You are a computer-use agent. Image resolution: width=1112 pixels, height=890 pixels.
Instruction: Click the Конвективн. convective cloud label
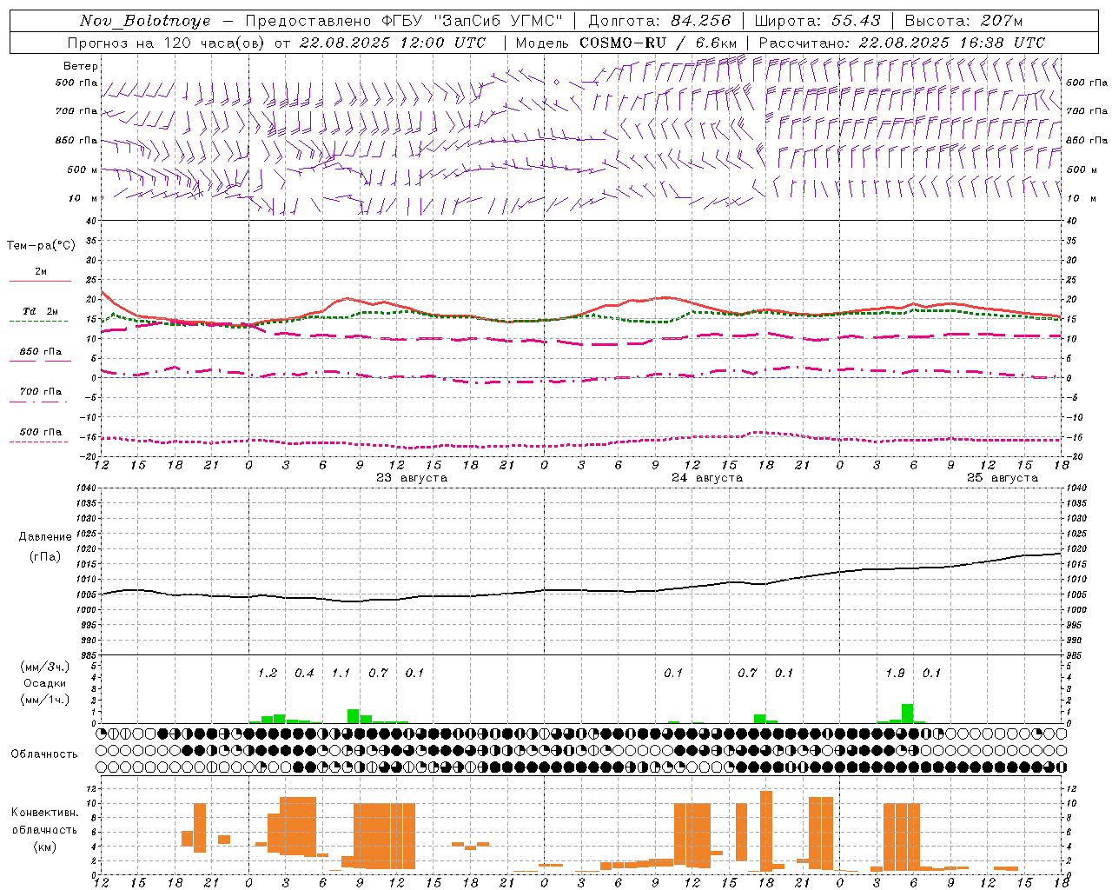[x=45, y=813]
